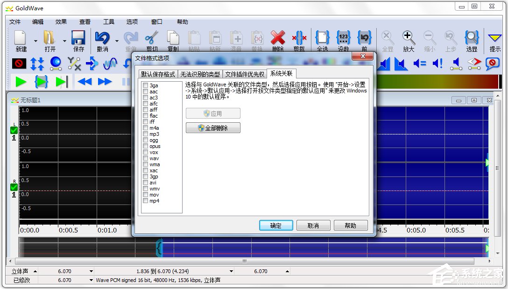Click the rewind double-arrow button
508x289 pixels.
(85, 82)
